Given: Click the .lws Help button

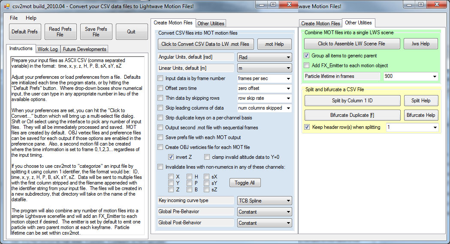Looking at the screenshot, I should [420, 44].
